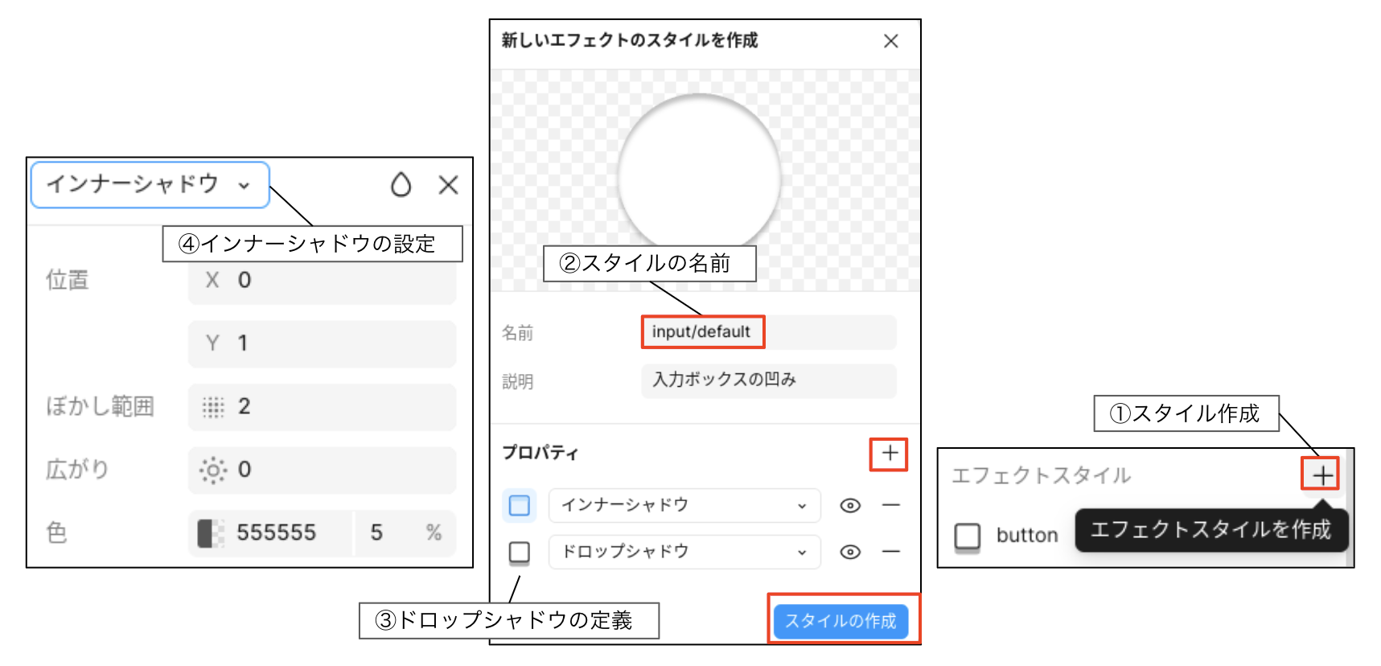1381x666 pixels.
Task: Open settings icon for インナーシャドウ property row
Action: click(520, 505)
